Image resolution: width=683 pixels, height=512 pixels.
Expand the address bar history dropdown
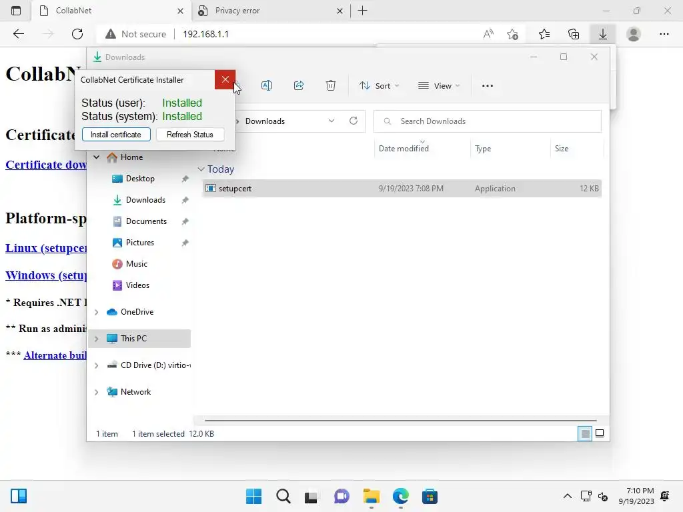(x=331, y=121)
